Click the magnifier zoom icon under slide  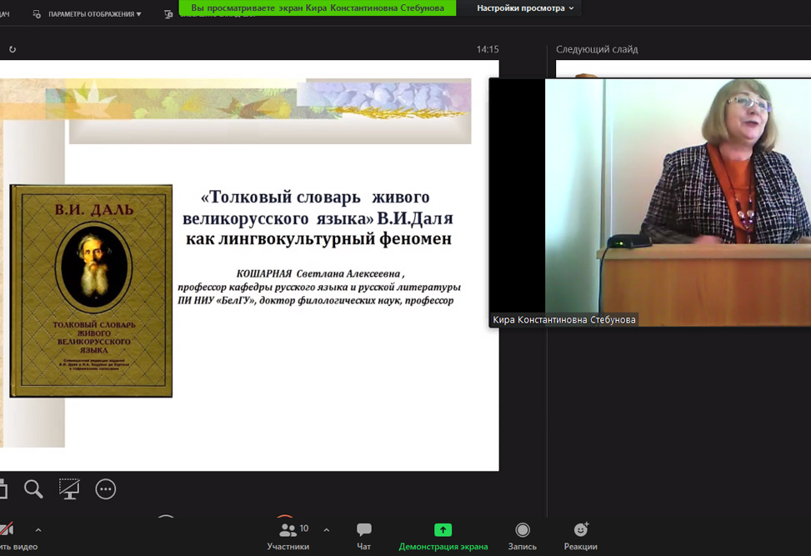pos(33,489)
